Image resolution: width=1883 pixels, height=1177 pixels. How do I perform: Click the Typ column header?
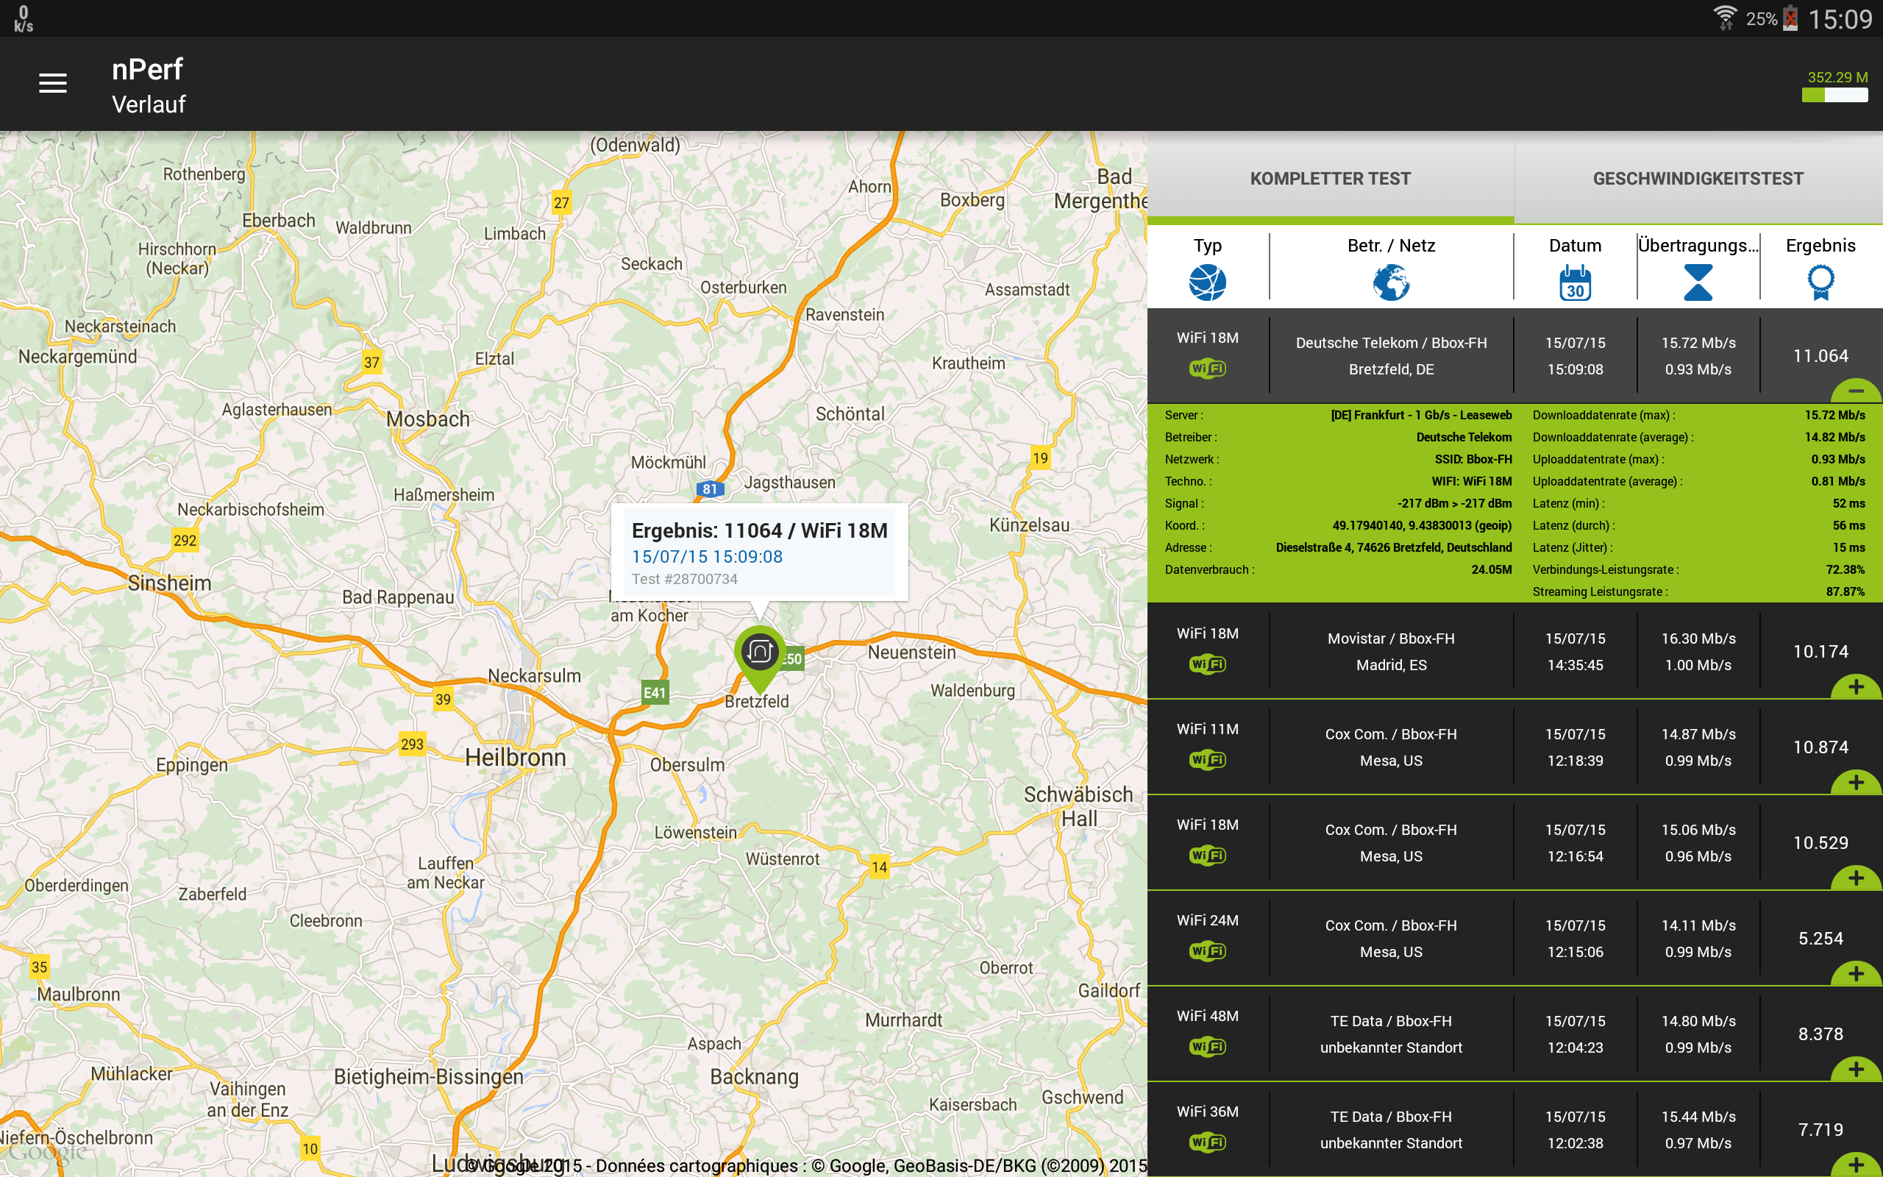1208,246
